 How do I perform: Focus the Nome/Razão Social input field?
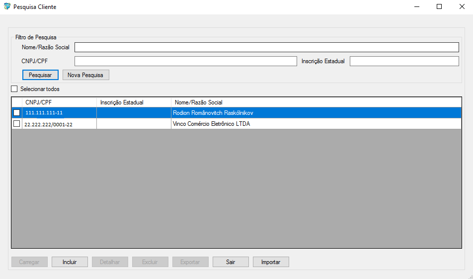pyautogui.click(x=267, y=47)
